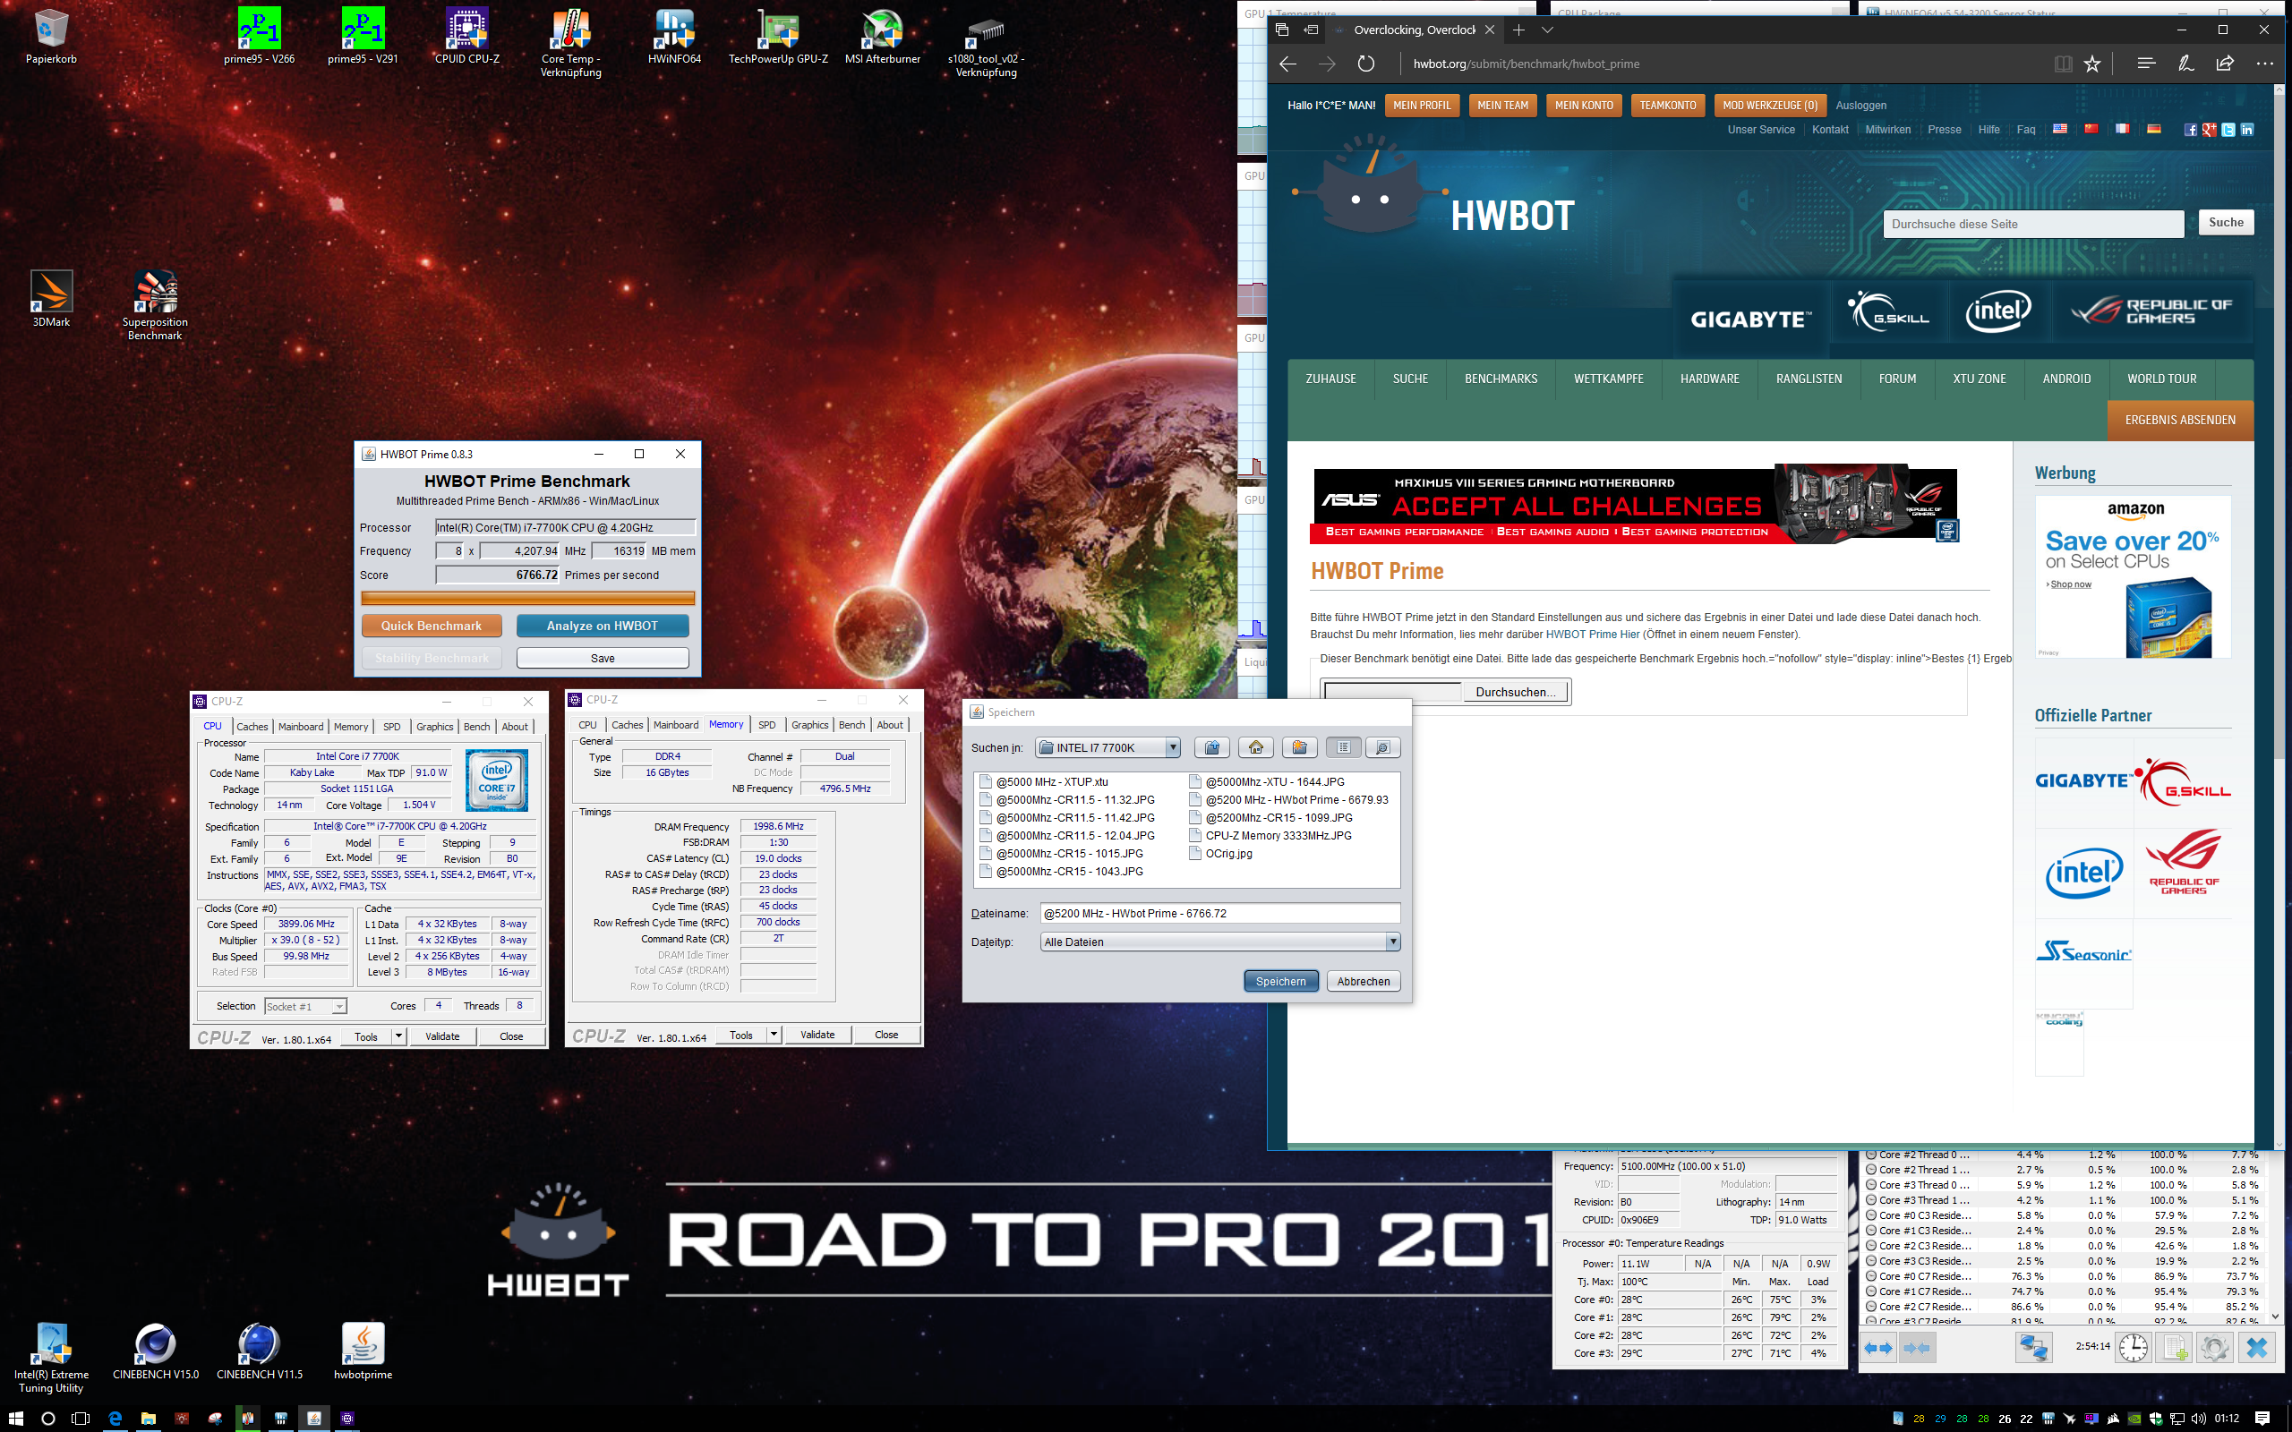Viewport: 2292px width, 1432px height.
Task: Click the 'Durchsuche diese Seite' search field
Action: (2034, 225)
